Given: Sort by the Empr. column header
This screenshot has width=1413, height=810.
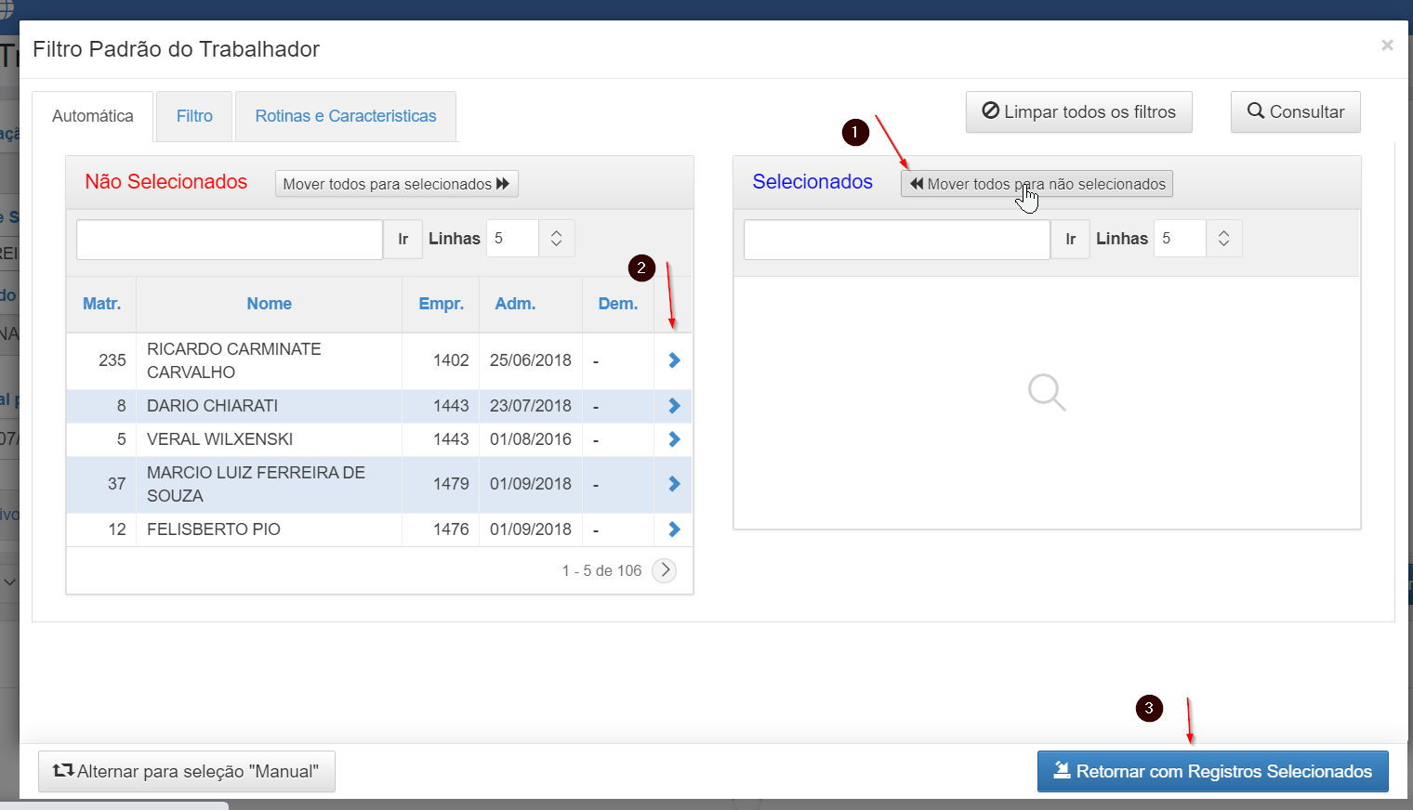Looking at the screenshot, I should click(442, 304).
